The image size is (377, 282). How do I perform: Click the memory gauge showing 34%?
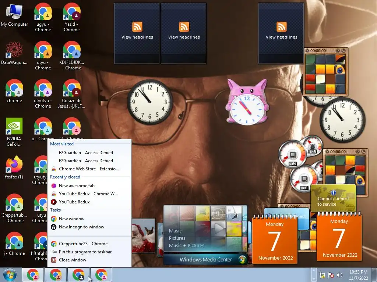coord(313,145)
